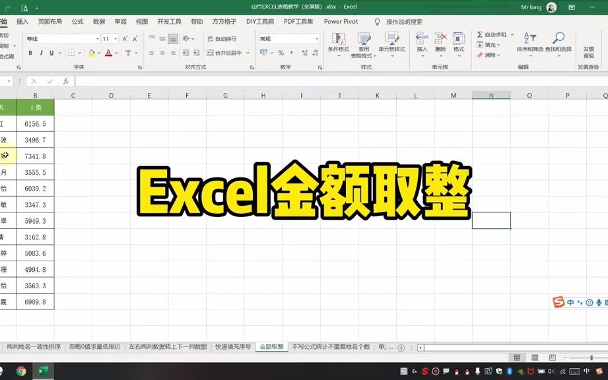
Task: Toggle underline formatting with the U icon
Action: pos(50,52)
